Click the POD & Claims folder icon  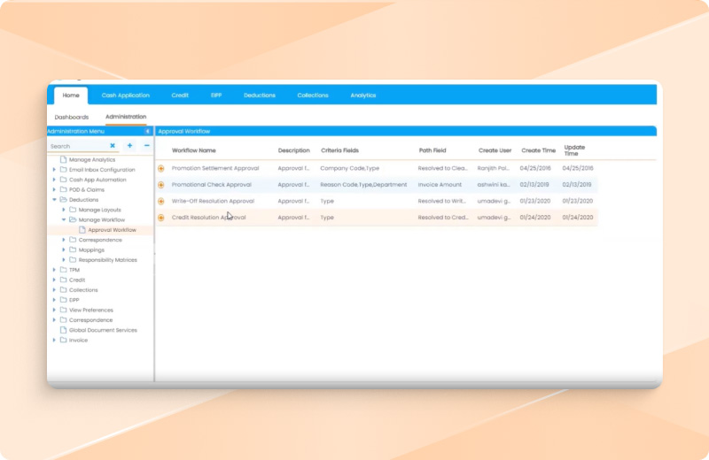click(x=63, y=189)
